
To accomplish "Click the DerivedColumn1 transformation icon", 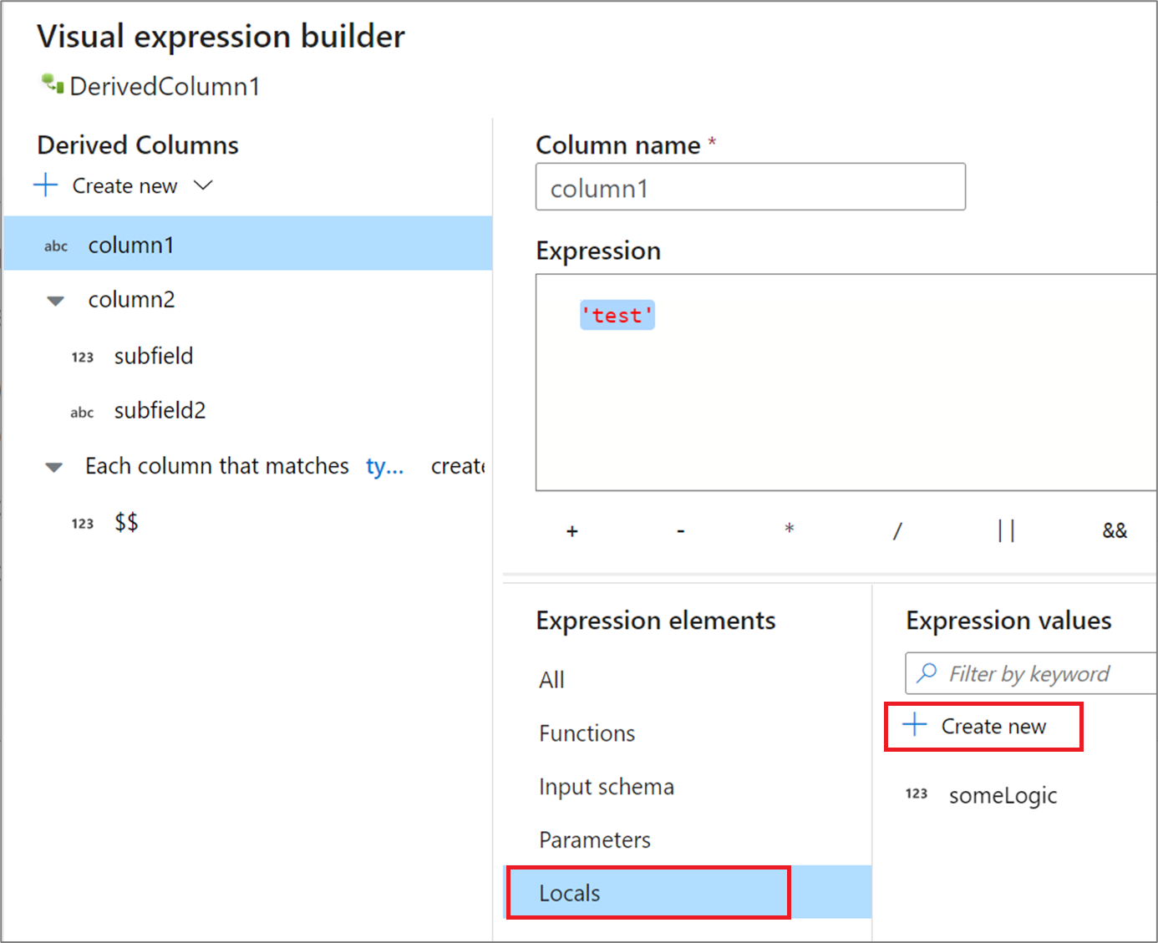I will click(53, 84).
